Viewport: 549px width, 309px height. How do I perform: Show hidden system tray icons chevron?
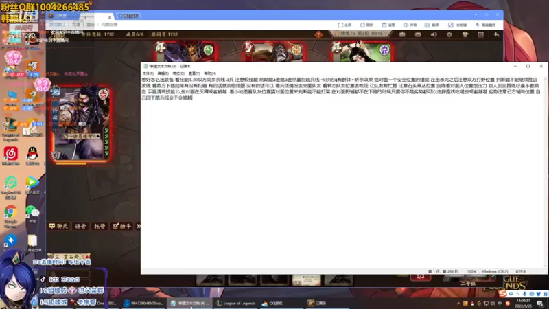tap(458, 304)
